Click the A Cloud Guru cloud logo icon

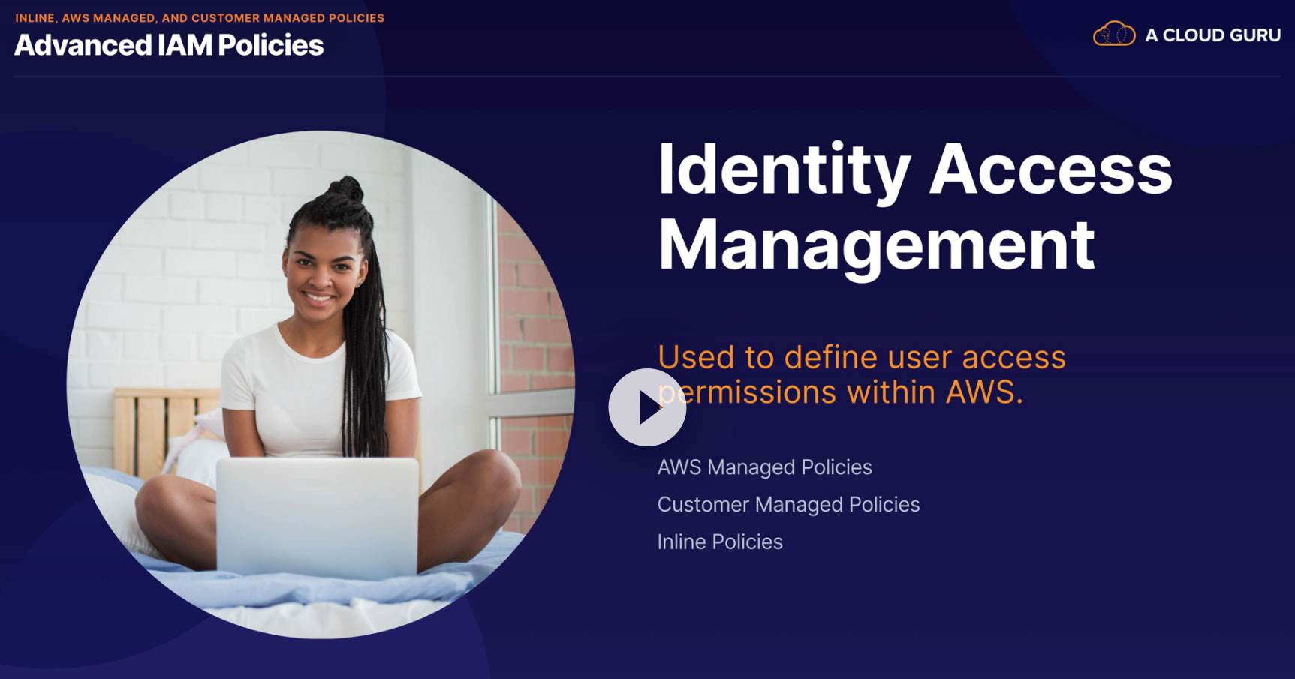[1114, 34]
